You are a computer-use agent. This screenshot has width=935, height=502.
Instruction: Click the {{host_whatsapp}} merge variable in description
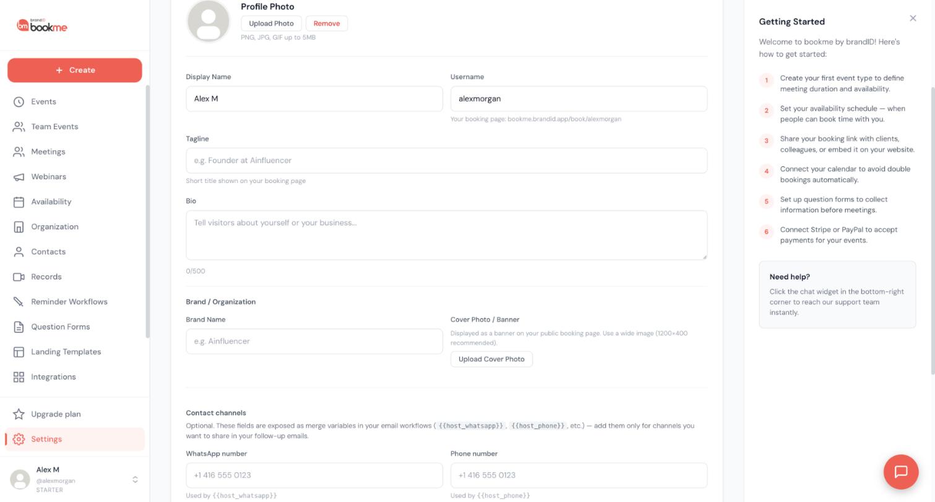pyautogui.click(x=471, y=425)
